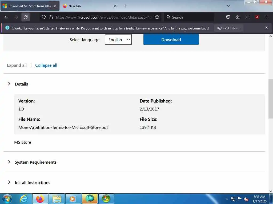The image size is (273, 204).
Task: Open Windows Media Player from taskbar
Action: tap(73, 199)
